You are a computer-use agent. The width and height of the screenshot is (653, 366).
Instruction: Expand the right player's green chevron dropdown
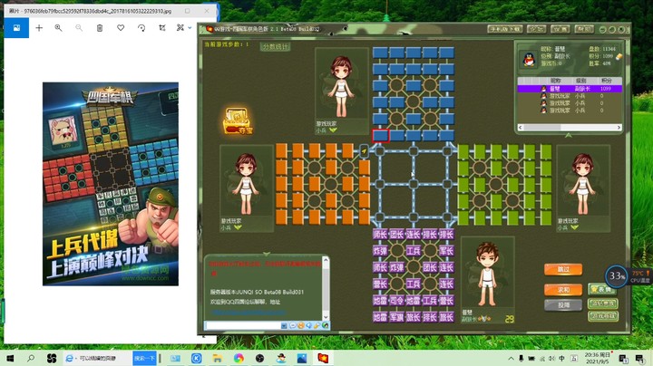click(x=575, y=227)
